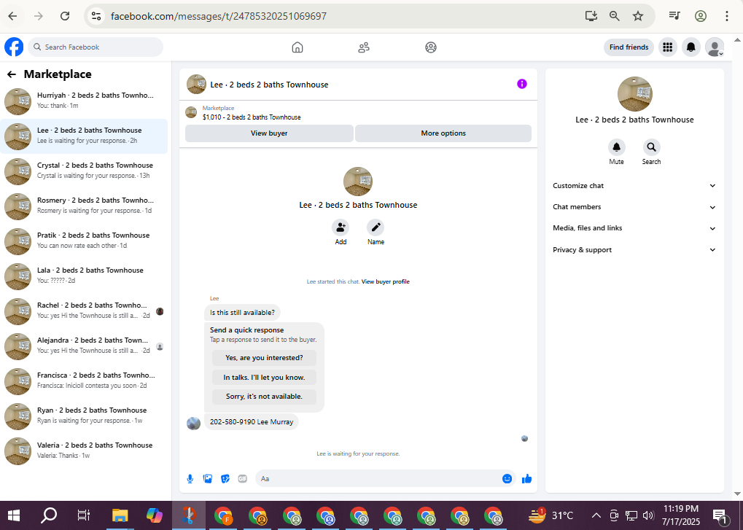
Task: Open Crystal's Townhouse conversation
Action: pyautogui.click(x=84, y=171)
